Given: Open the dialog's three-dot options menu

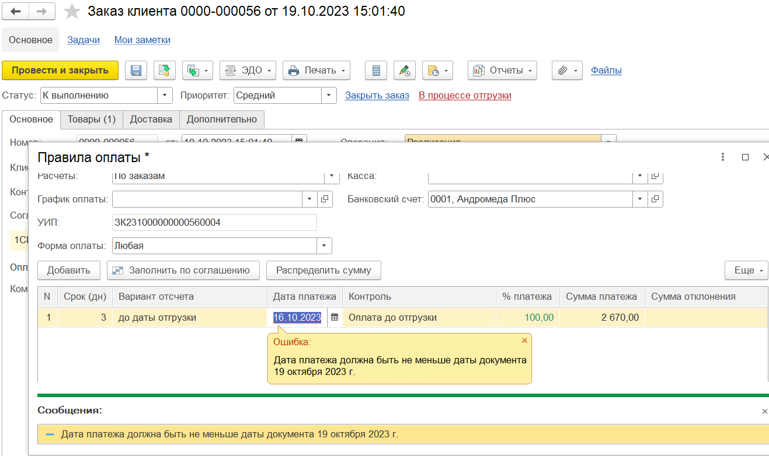Looking at the screenshot, I should click(x=723, y=157).
